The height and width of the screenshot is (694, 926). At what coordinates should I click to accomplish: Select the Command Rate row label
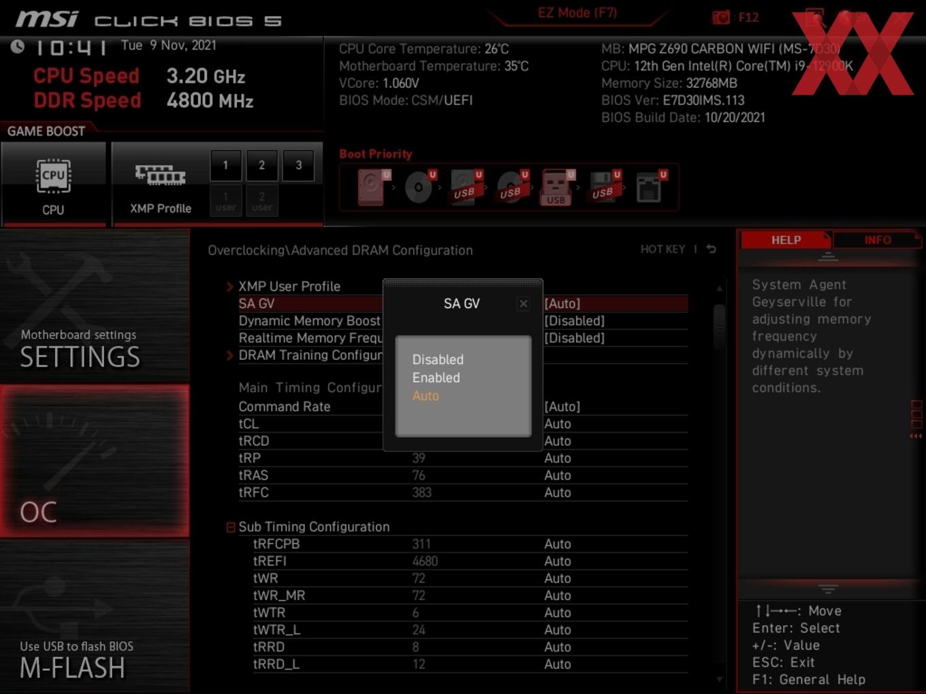[285, 406]
